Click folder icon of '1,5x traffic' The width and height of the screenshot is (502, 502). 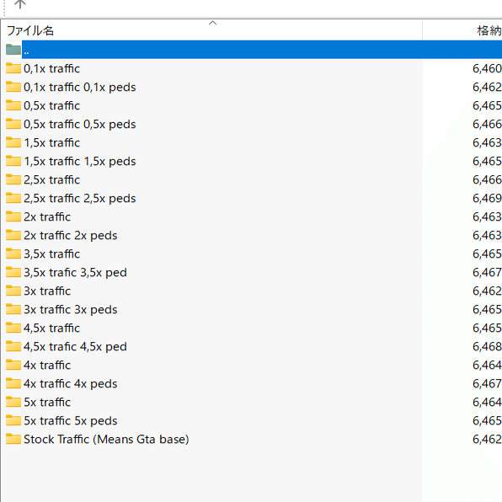click(13, 142)
